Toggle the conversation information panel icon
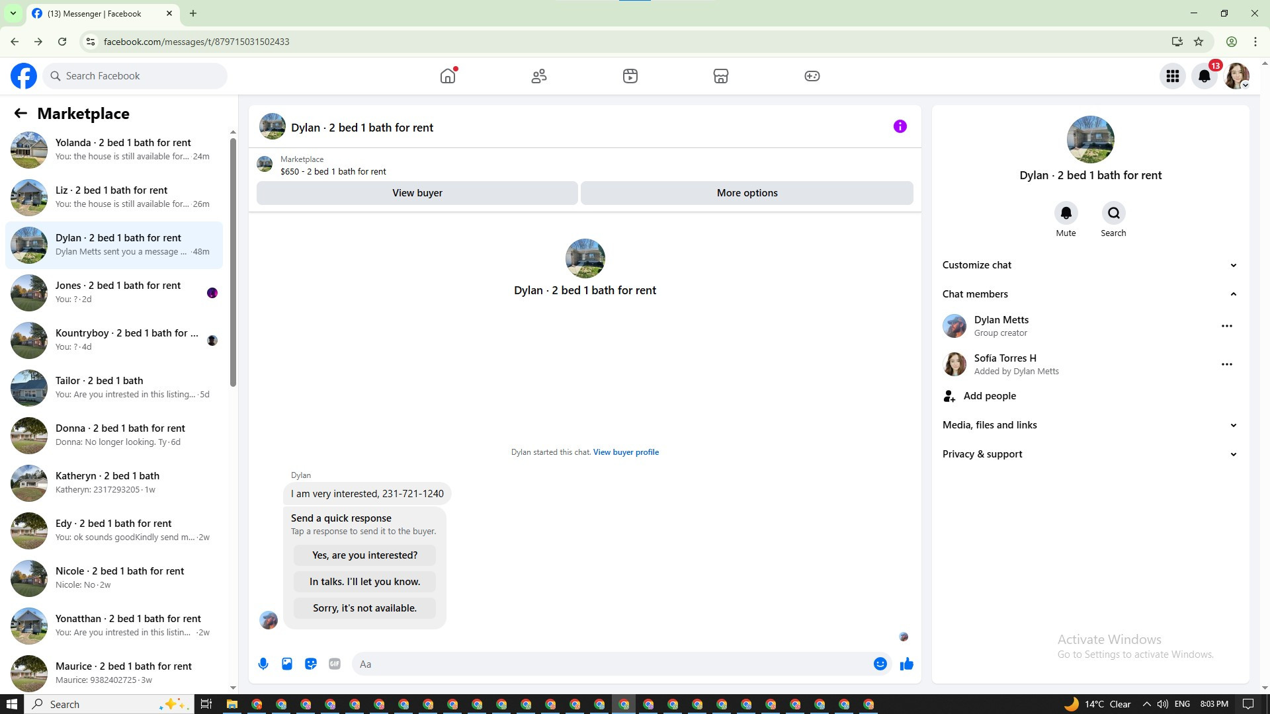This screenshot has width=1270, height=714. 900,126
